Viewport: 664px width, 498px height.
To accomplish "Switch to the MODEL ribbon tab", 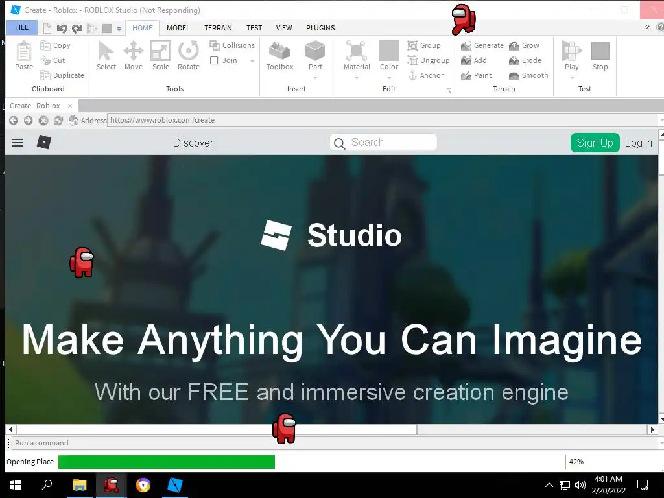I will (178, 28).
